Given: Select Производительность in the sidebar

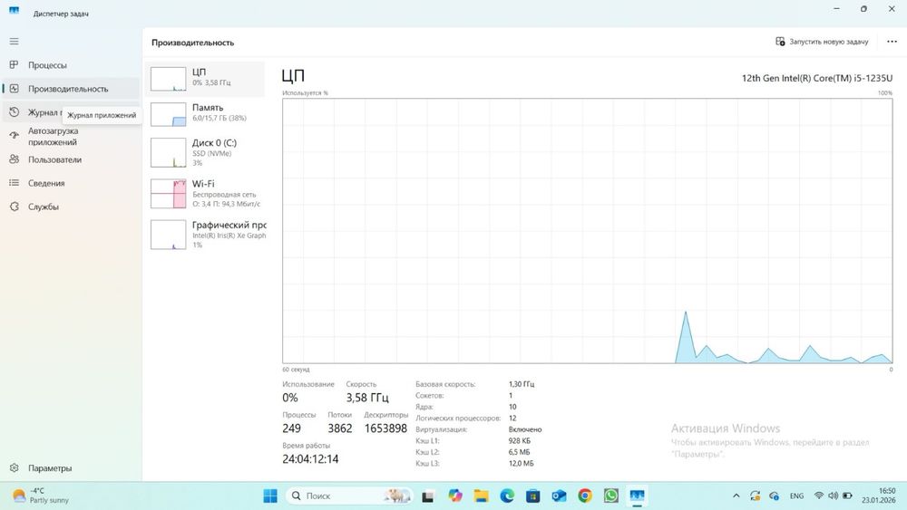Looking at the screenshot, I should pyautogui.click(x=71, y=89).
